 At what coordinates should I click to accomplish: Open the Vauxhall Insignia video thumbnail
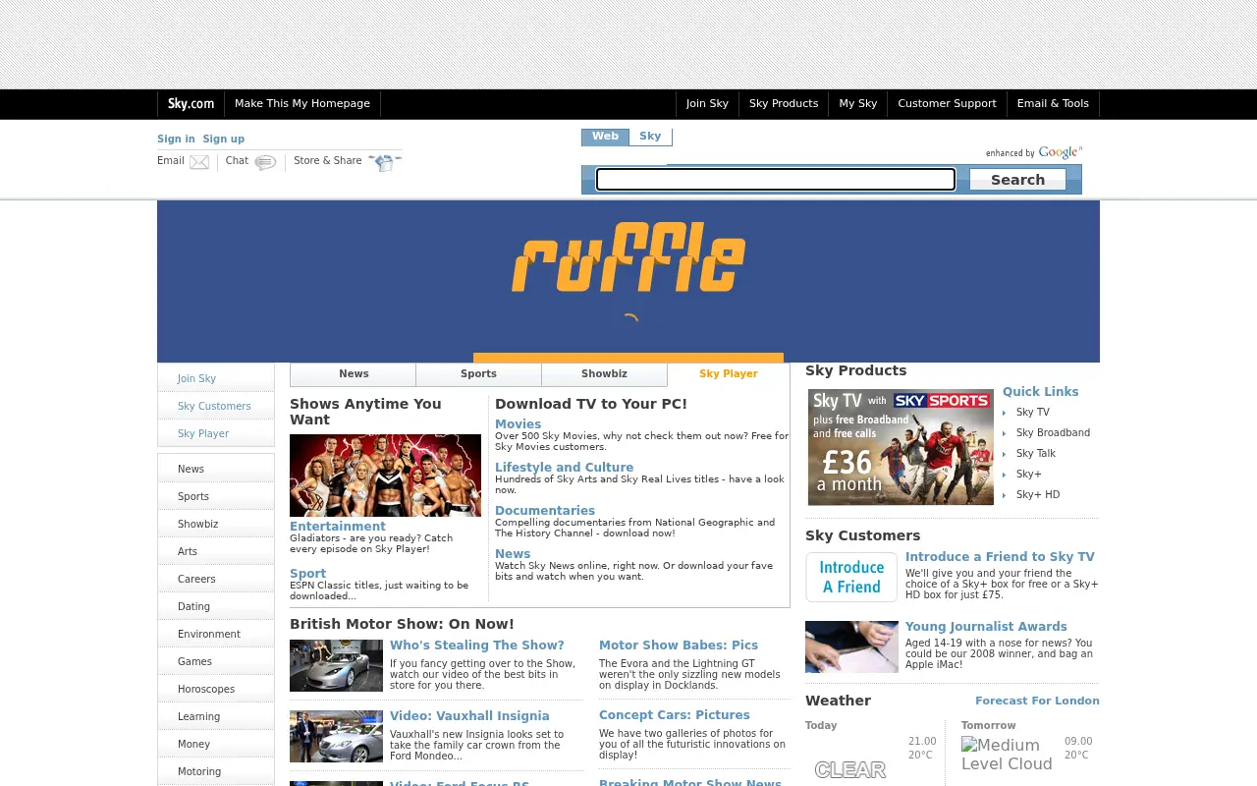click(x=336, y=737)
